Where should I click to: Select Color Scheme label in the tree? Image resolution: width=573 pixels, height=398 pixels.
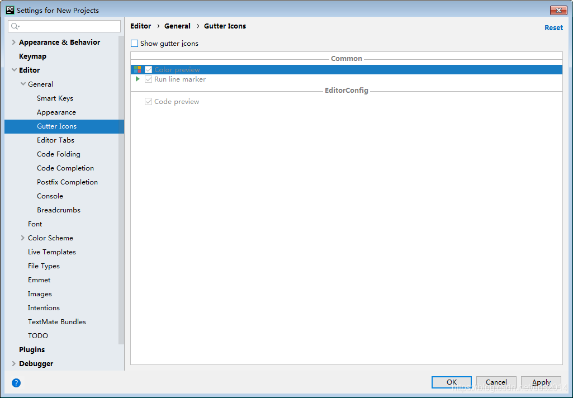coord(50,238)
